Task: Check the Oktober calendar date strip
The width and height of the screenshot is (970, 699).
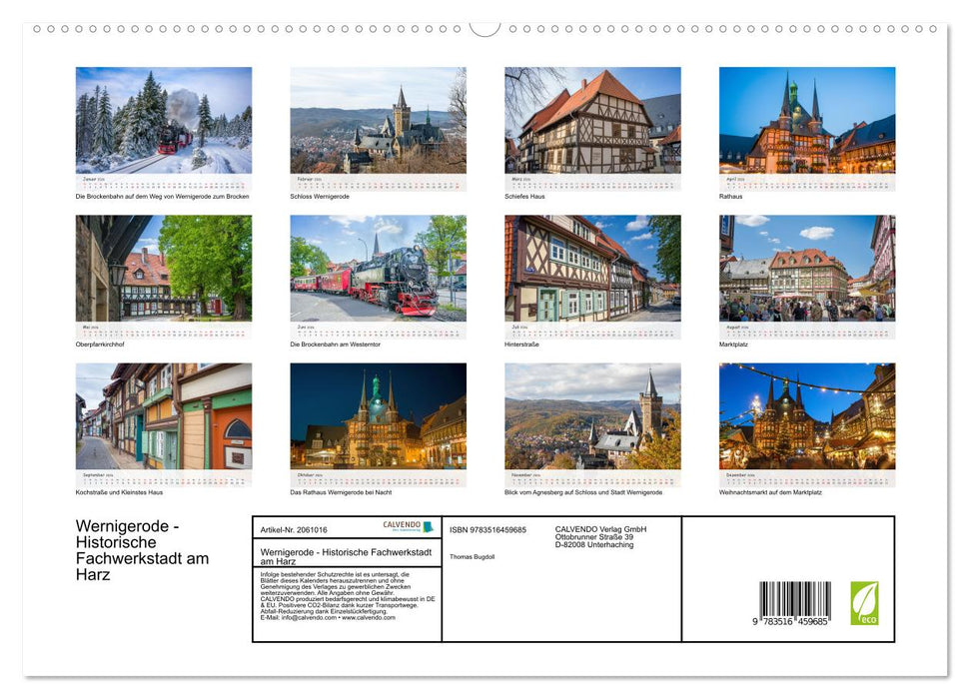Action: (x=378, y=479)
